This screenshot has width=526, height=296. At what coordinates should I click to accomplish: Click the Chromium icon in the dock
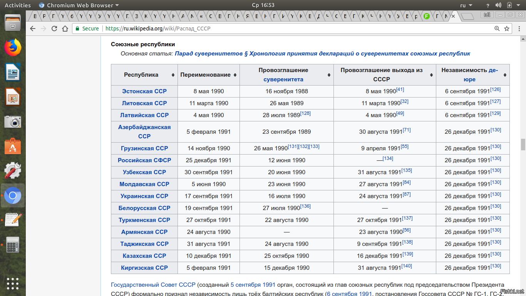(13, 196)
